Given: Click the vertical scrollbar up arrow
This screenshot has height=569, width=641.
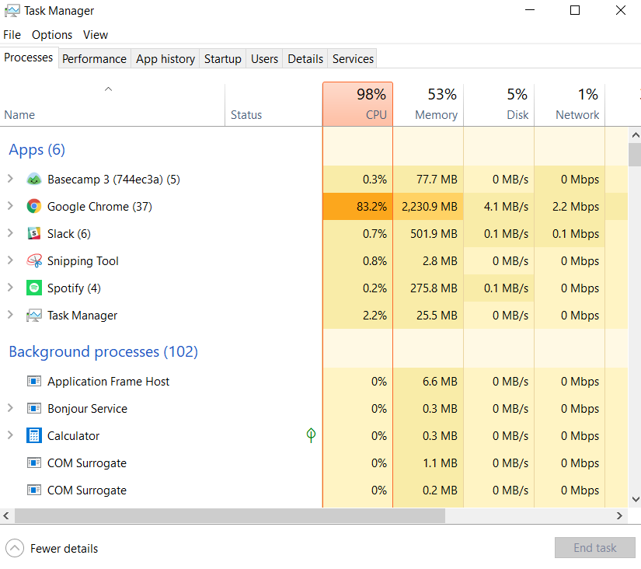Looking at the screenshot, I should pos(636,135).
